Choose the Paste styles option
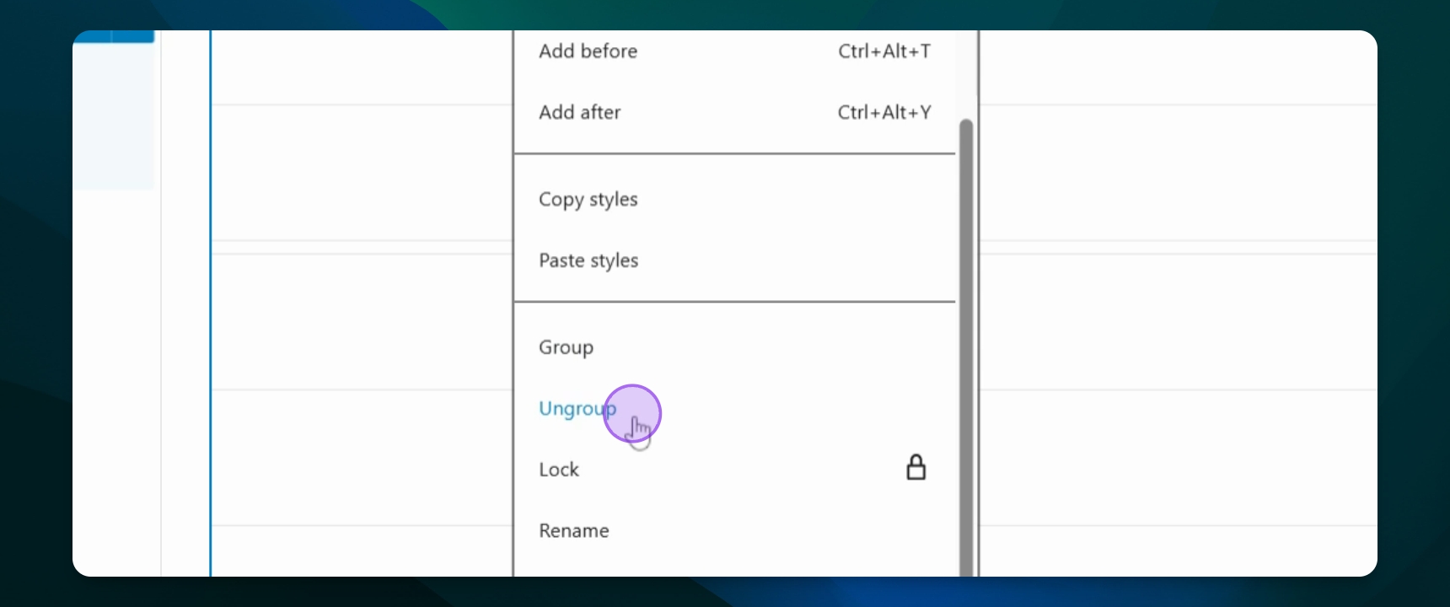1450x607 pixels. (588, 261)
